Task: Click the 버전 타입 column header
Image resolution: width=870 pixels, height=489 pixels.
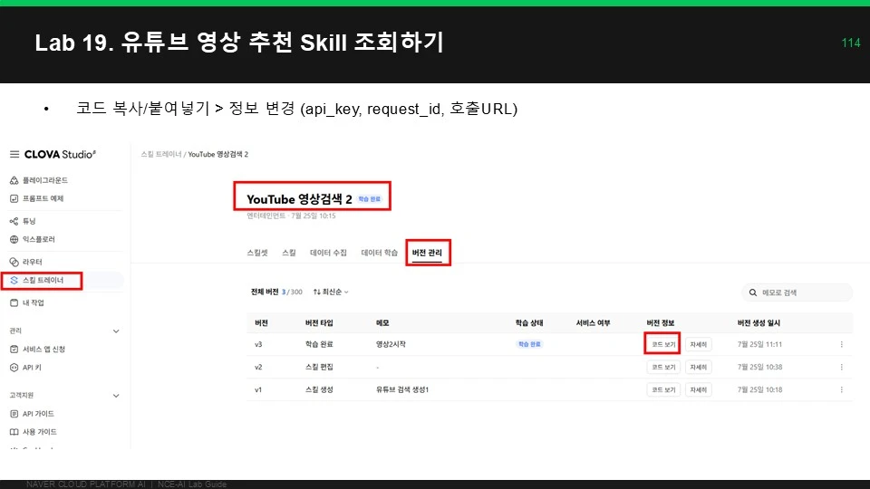Action: click(319, 322)
